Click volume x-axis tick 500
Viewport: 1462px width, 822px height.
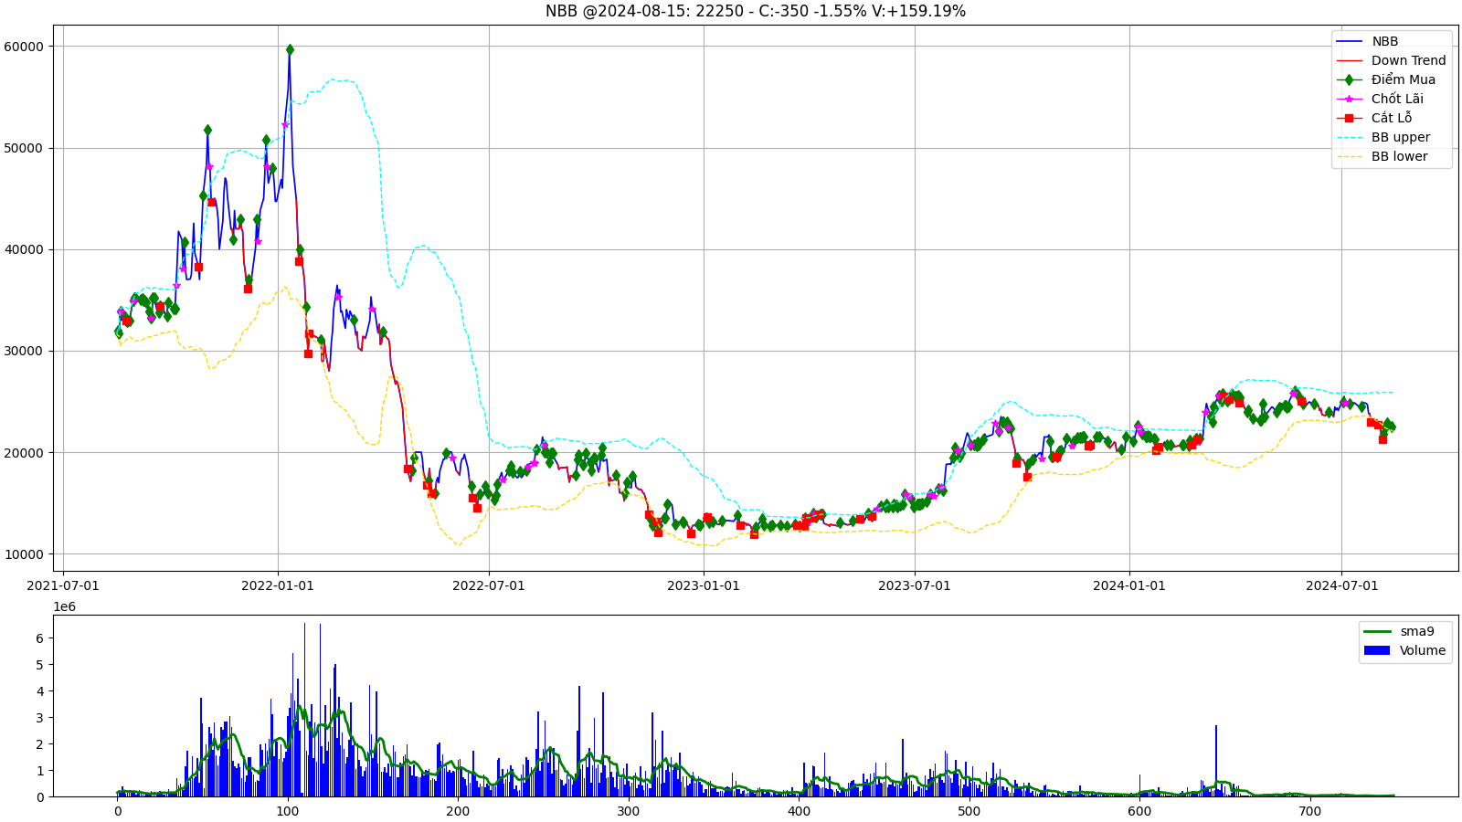969,811
